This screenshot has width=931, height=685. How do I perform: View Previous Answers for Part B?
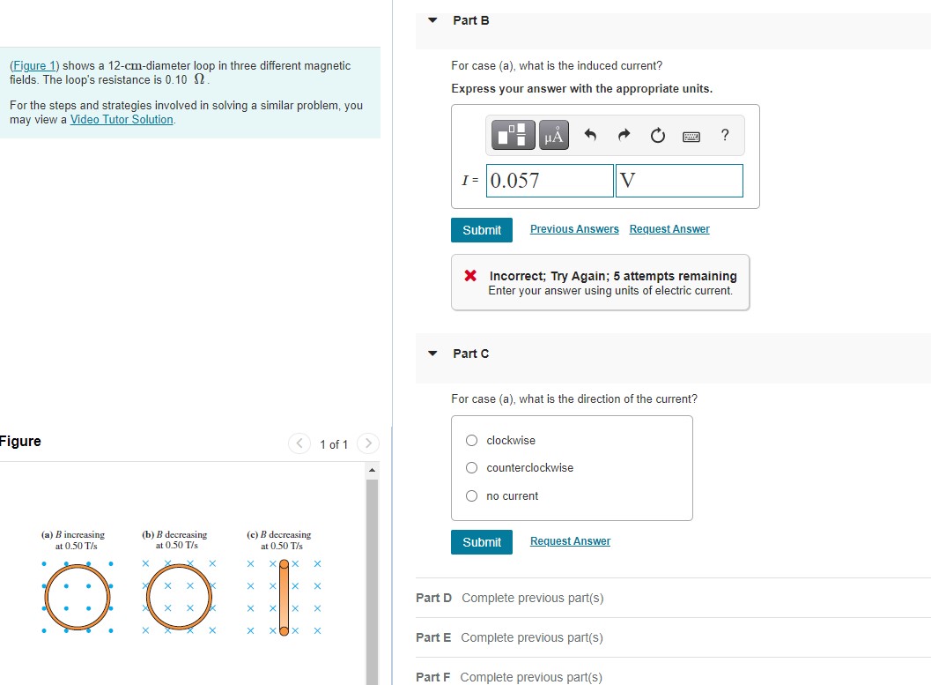[x=573, y=228]
